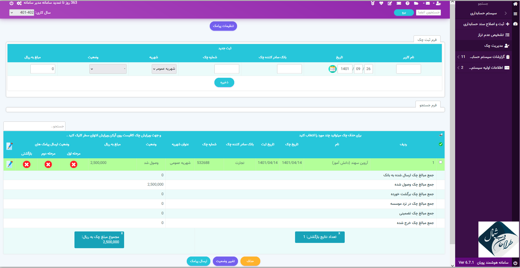Click the amount 2,500,000 in row 1
Viewport: 520px width, 268px height.
(x=98, y=163)
